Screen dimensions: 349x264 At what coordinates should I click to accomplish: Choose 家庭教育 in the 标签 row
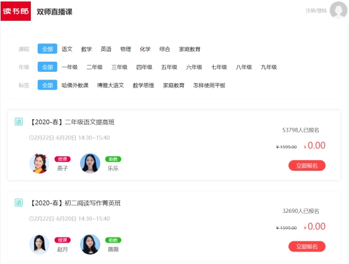pyautogui.click(x=174, y=85)
